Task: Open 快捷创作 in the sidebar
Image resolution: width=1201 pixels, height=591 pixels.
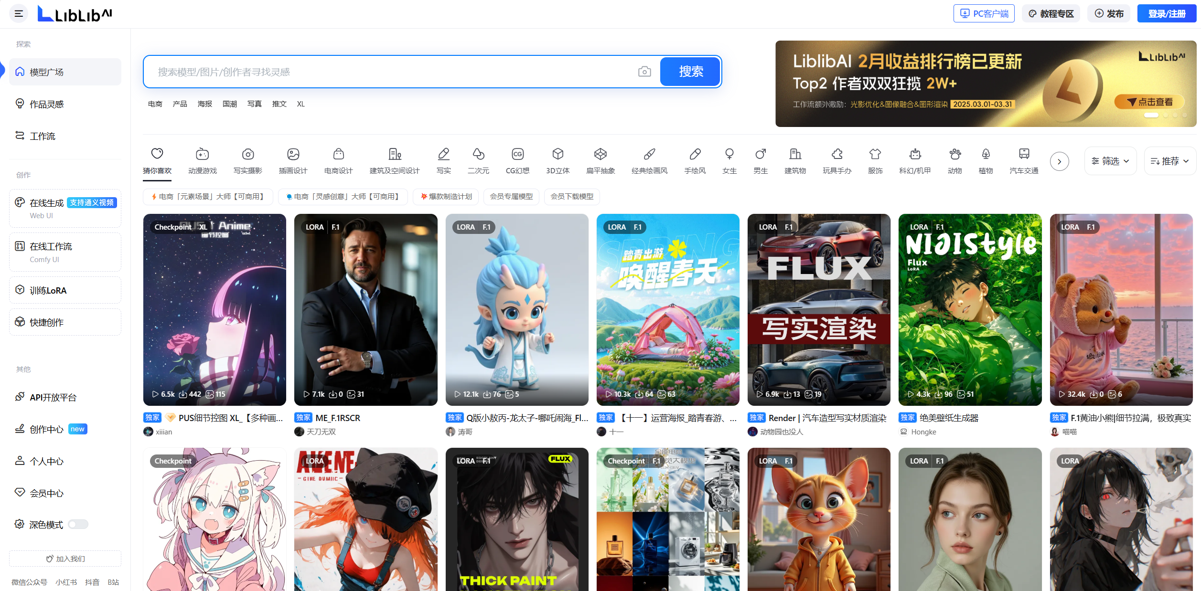Action: 65,322
